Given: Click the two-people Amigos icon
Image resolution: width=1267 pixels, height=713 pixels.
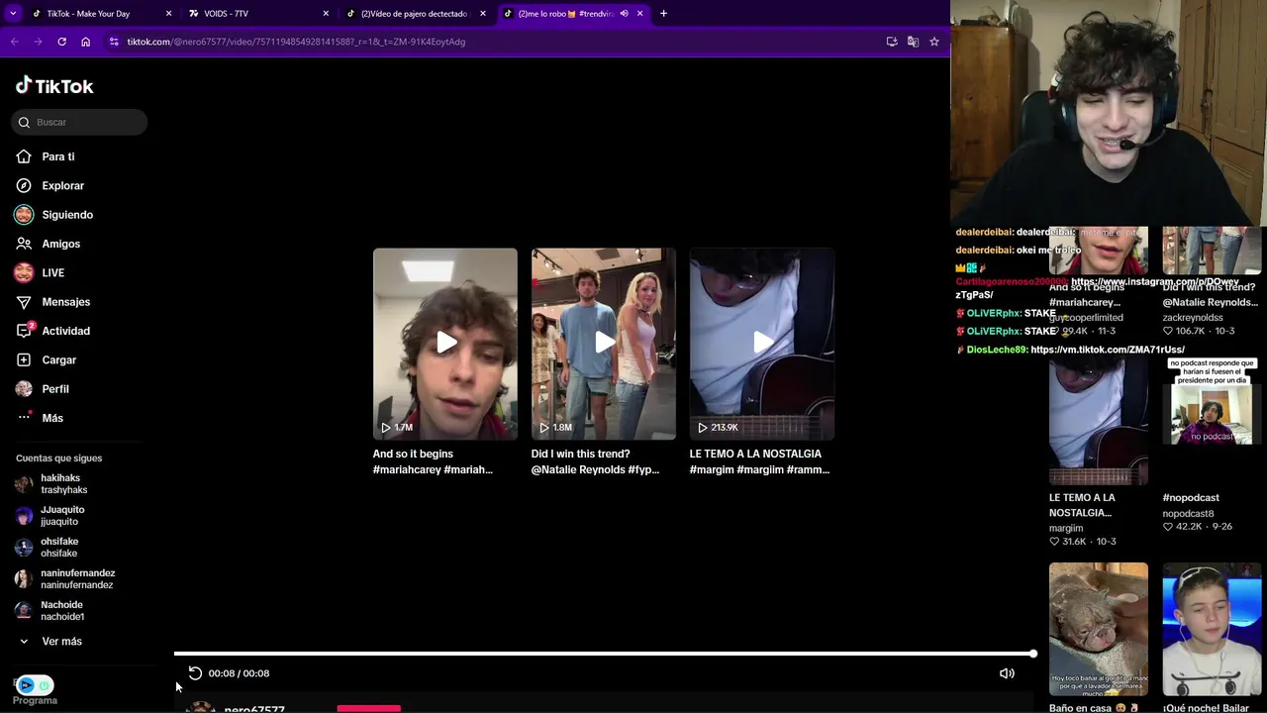Looking at the screenshot, I should coord(24,244).
